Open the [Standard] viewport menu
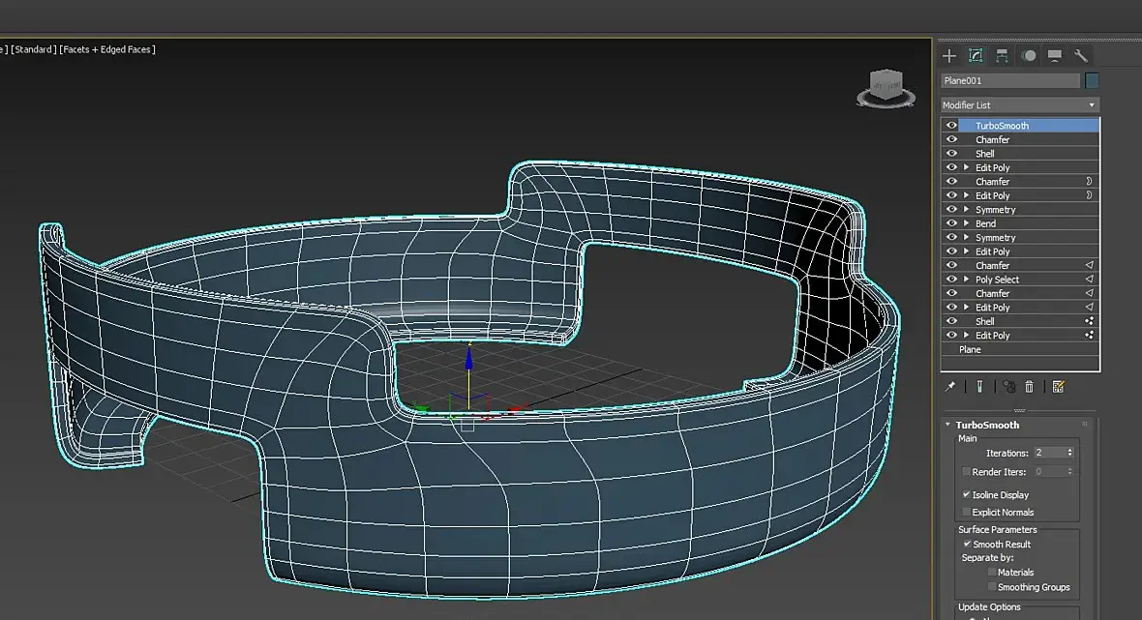This screenshot has height=620, width=1142. (34, 49)
